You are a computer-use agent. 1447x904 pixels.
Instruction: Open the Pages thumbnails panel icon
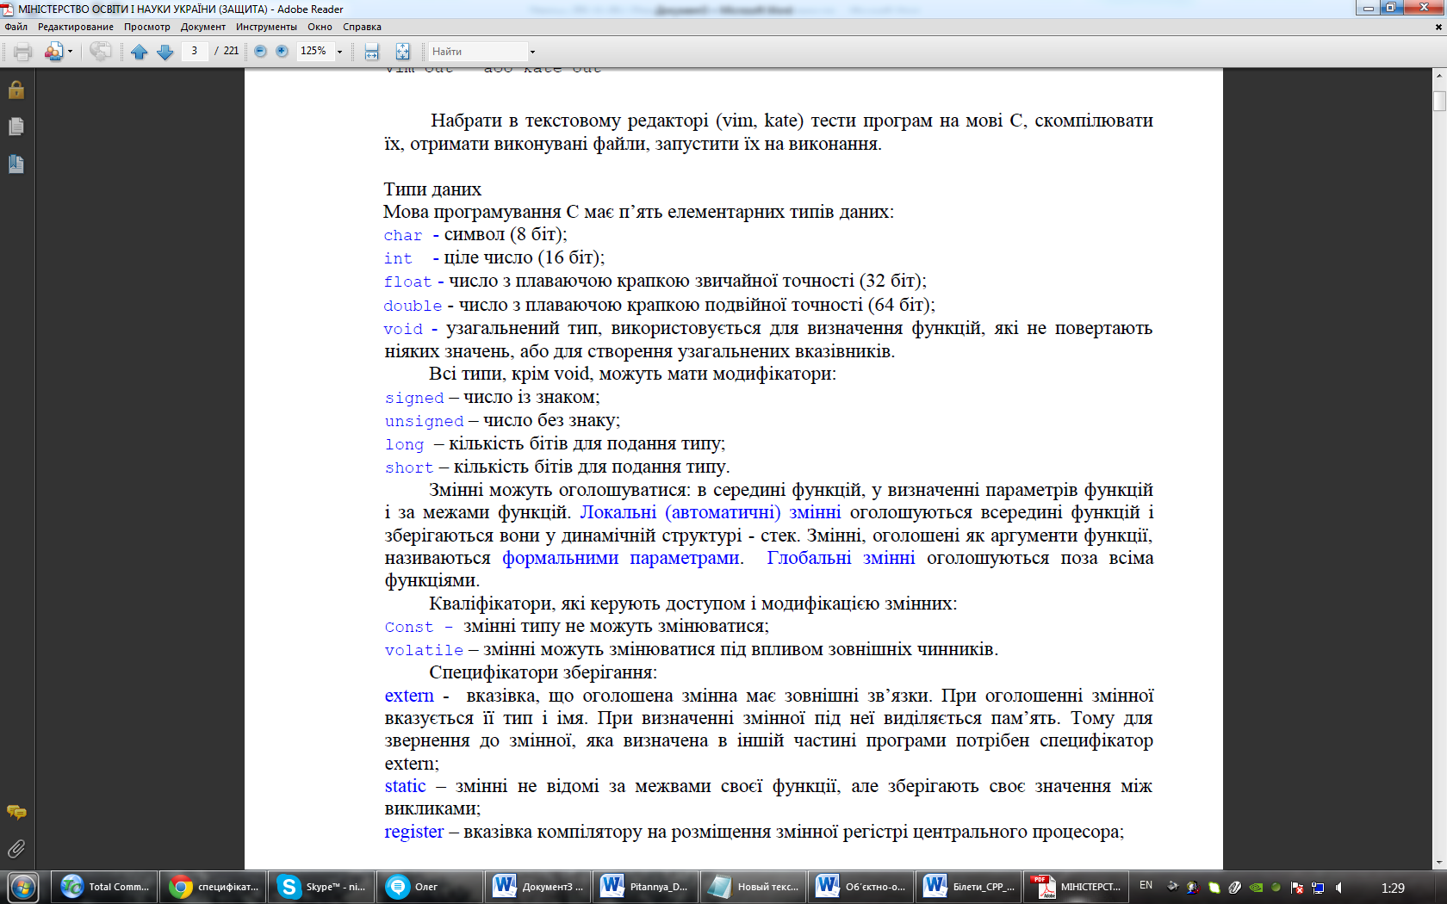(x=16, y=127)
